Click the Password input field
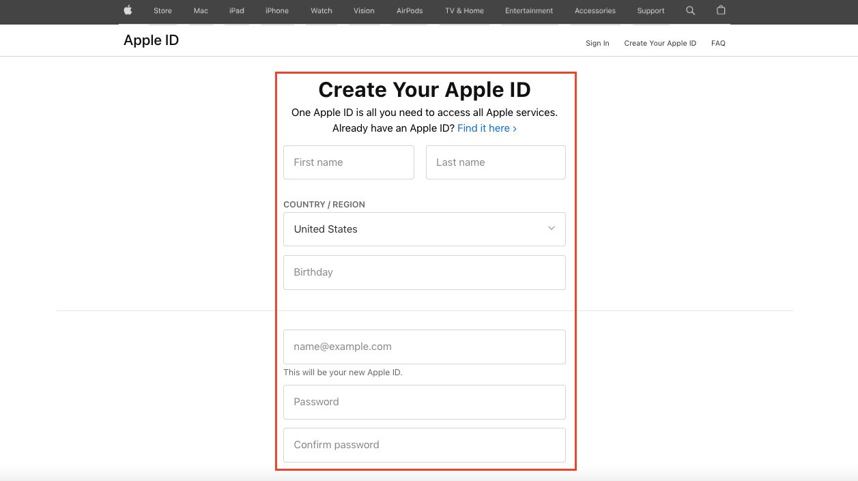858x481 pixels. [424, 402]
